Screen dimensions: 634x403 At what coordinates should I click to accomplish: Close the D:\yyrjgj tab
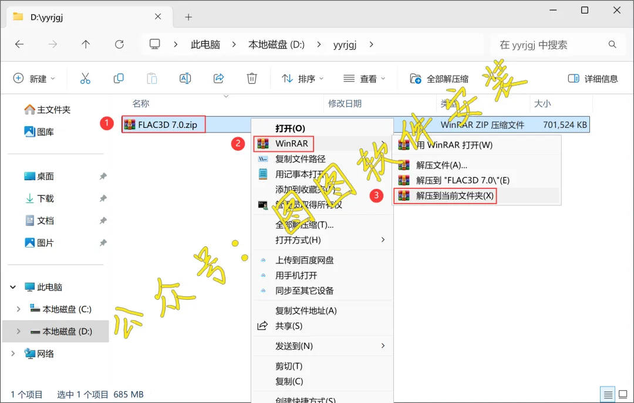pos(158,16)
